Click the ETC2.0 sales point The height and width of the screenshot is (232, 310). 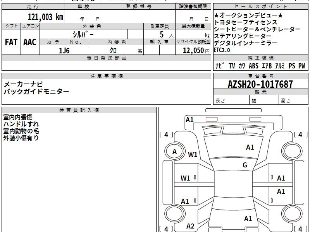222,50
